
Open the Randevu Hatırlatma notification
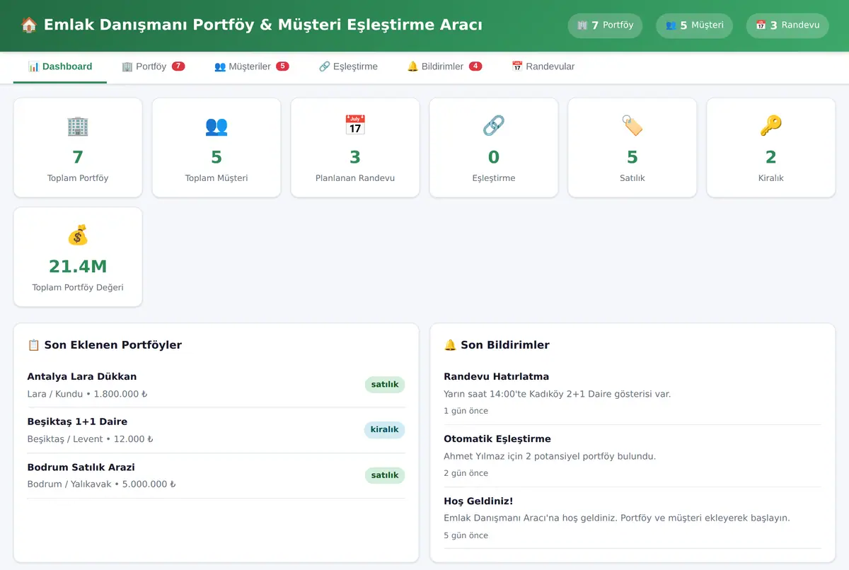click(633, 393)
